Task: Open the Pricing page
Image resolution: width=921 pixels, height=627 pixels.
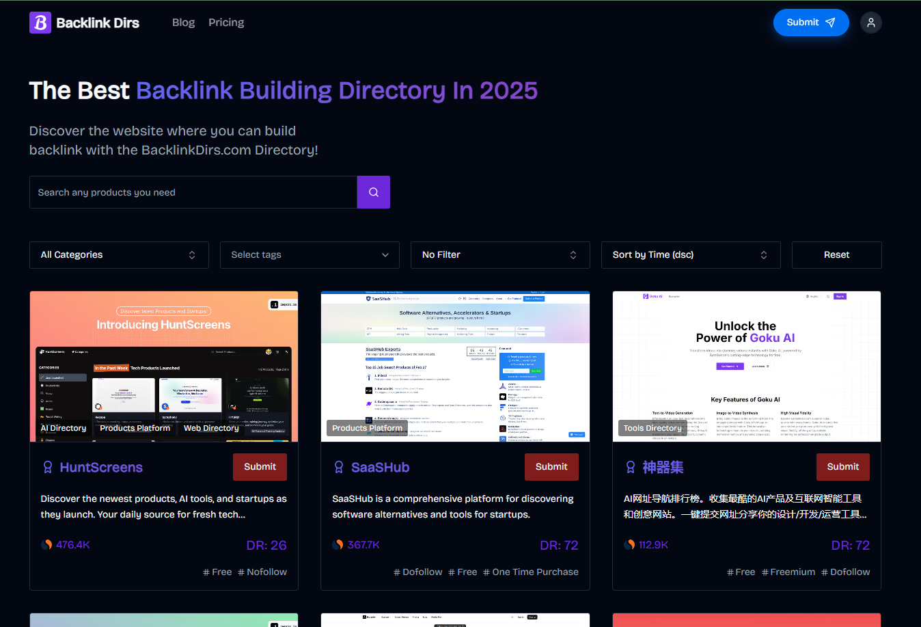Action: click(x=226, y=23)
